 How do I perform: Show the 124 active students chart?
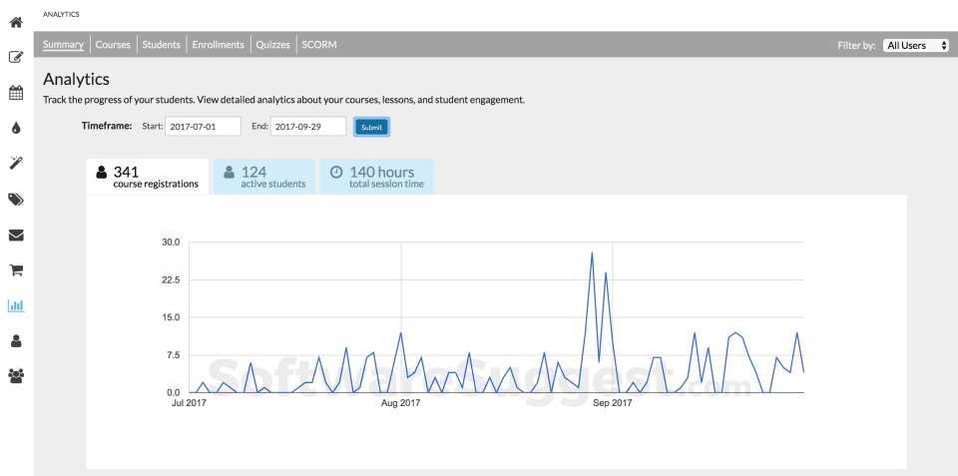(264, 177)
